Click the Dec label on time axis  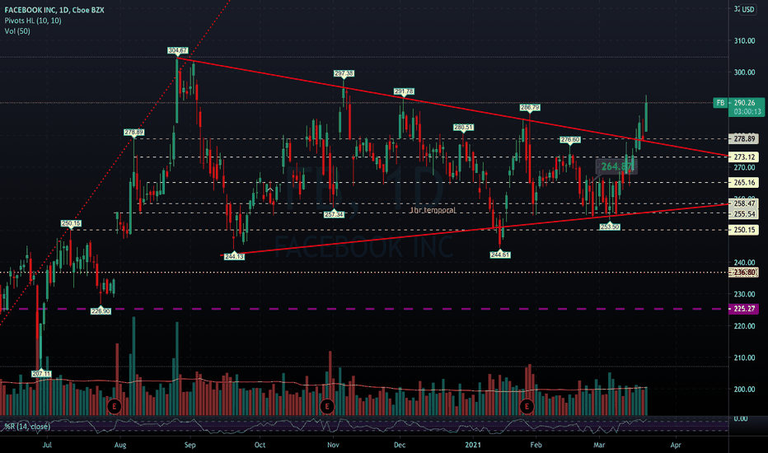[400, 445]
